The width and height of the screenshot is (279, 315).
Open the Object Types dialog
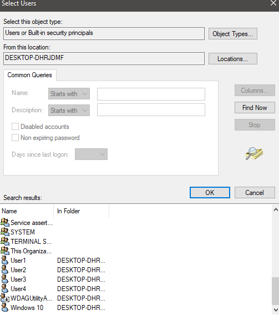point(233,34)
